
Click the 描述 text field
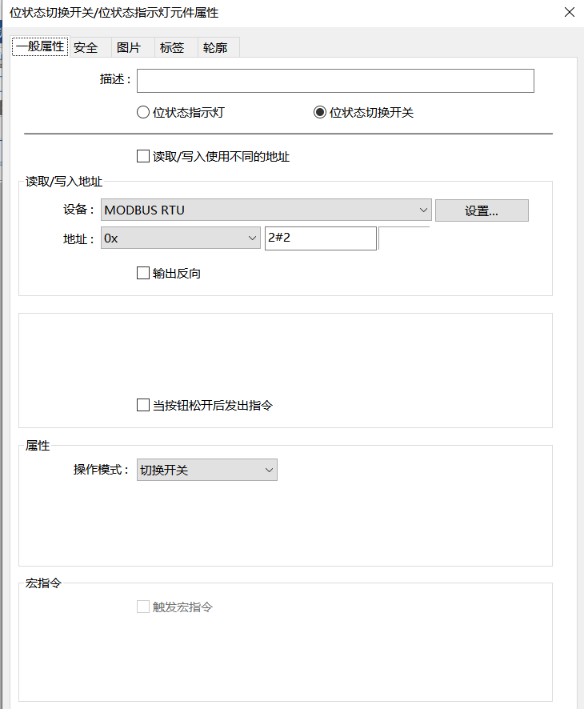335,81
